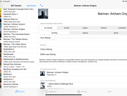
Task: Open the Suggestion lightbulb icon
Action: tap(46, 92)
